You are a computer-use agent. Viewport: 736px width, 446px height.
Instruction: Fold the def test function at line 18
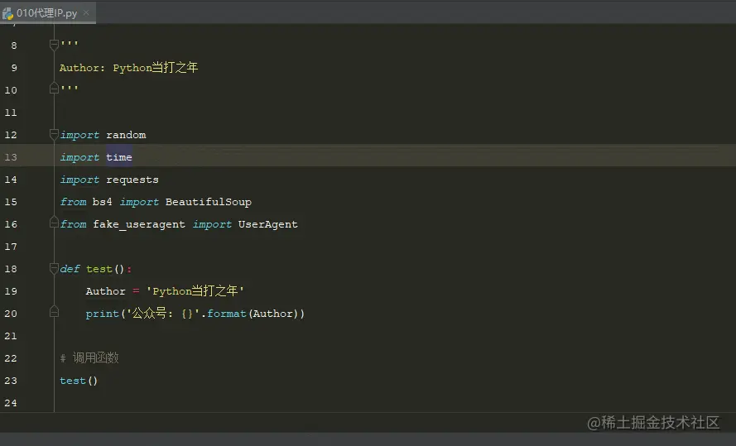click(x=54, y=268)
